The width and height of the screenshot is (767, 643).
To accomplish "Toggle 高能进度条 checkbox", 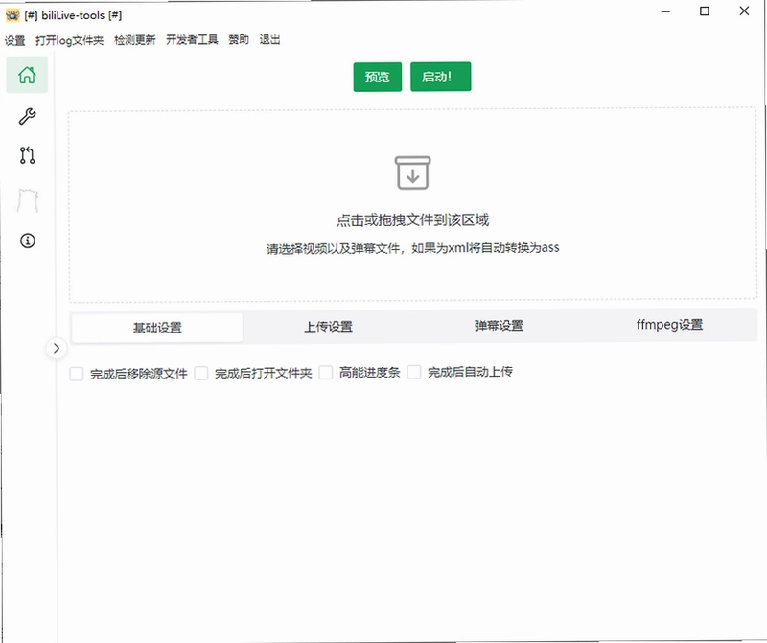I will point(326,373).
